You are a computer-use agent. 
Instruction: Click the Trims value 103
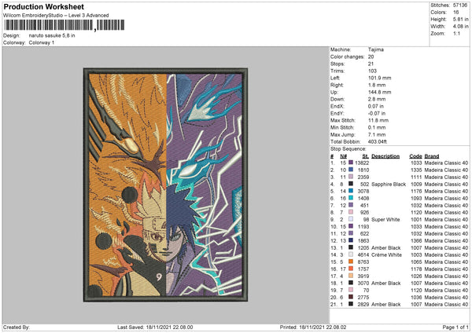tap(372, 71)
